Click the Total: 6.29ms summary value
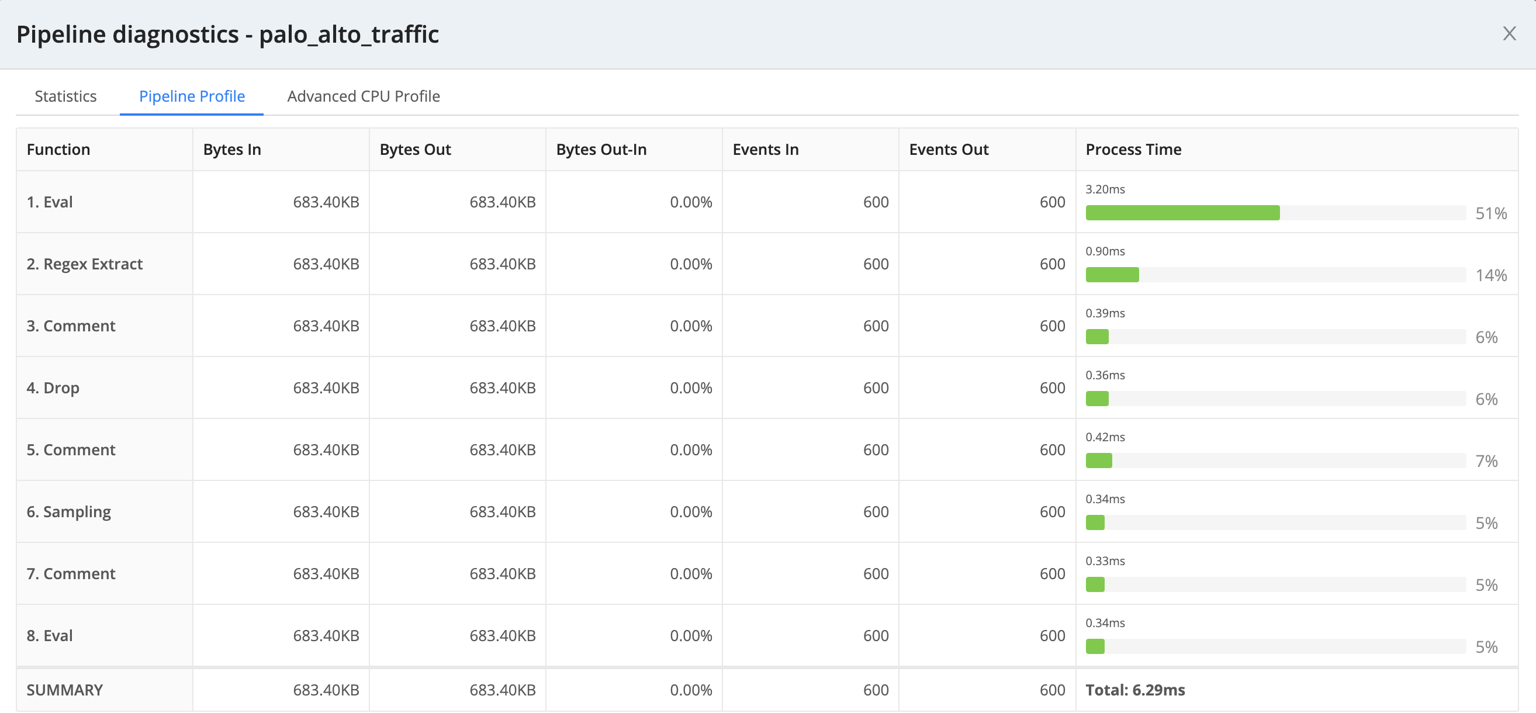 tap(1134, 690)
